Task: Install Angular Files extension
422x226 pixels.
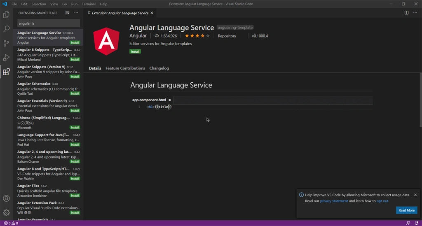Action: coord(75,196)
